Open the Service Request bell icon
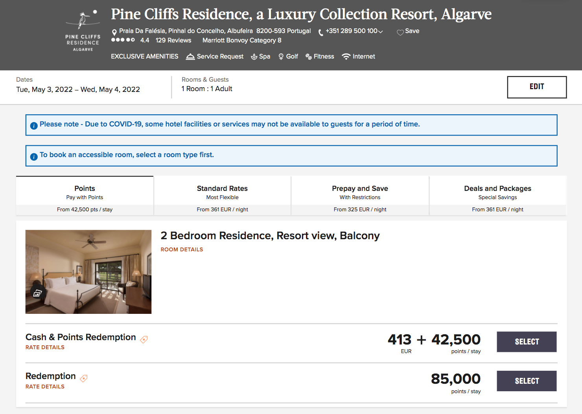582x414 pixels. pos(190,57)
